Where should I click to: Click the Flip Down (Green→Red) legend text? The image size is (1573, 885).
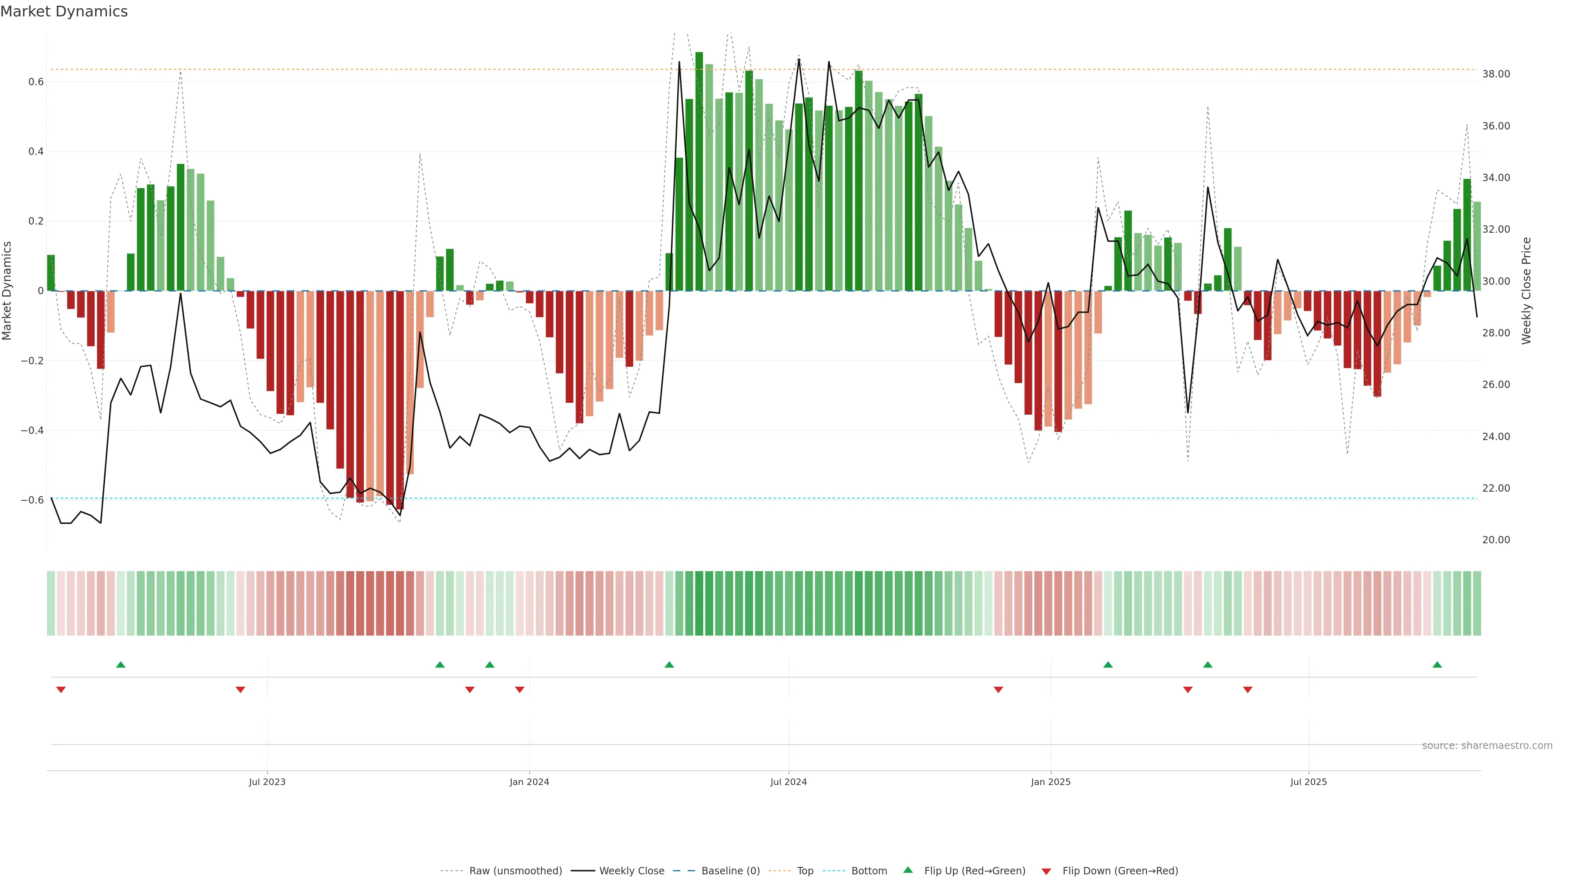click(1120, 871)
